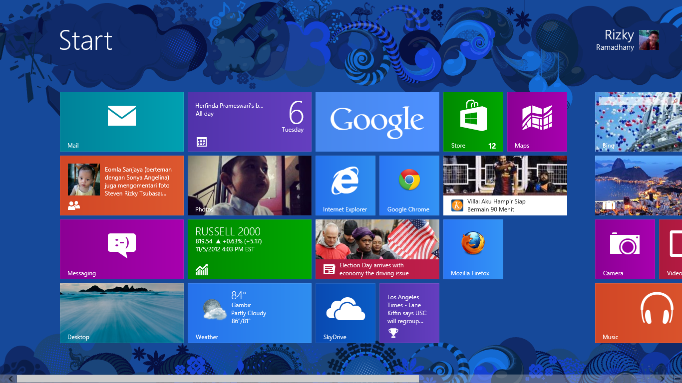Click the Finance chart icon
Screen dimensions: 682x383
point(202,269)
